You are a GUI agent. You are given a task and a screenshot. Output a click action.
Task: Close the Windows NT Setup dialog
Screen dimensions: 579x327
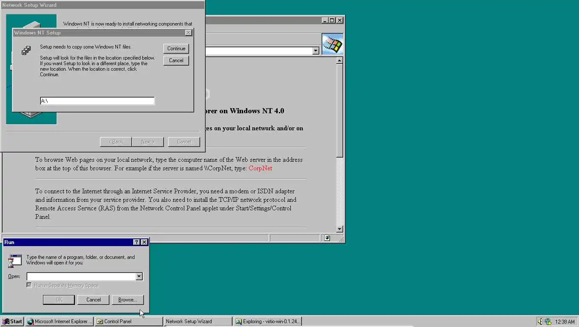[188, 33]
